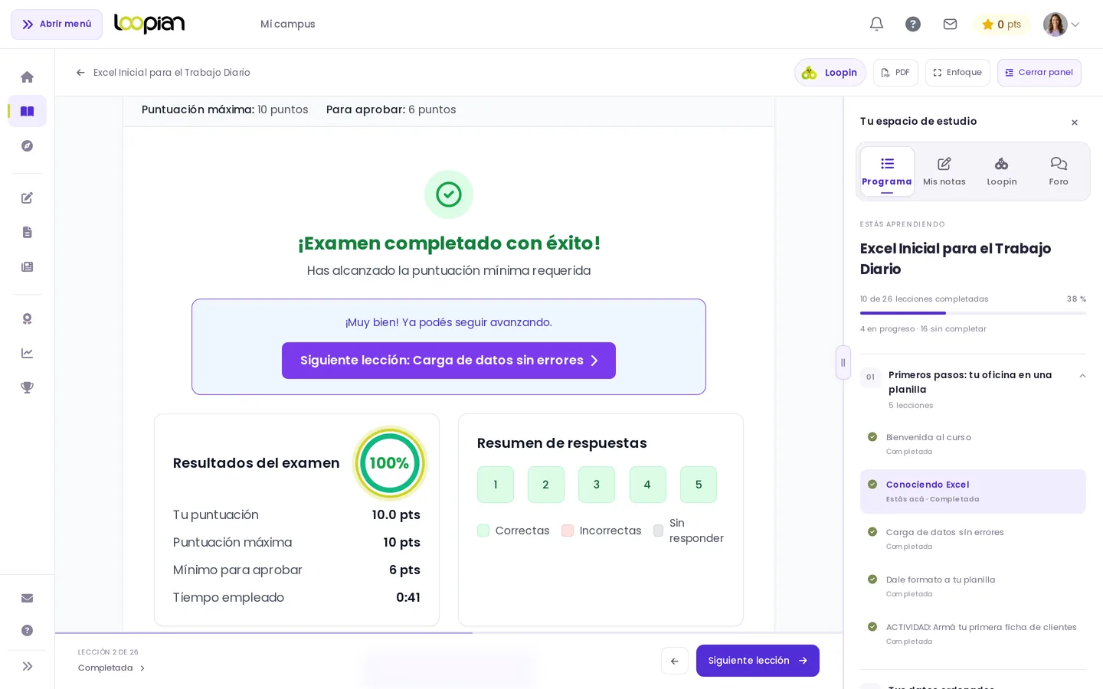Viewport: 1103px width, 689px height.
Task: Click the course progress bar at 38 %
Action: pyautogui.click(x=973, y=313)
